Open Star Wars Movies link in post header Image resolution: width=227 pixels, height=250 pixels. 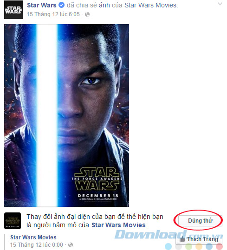click(150, 5)
